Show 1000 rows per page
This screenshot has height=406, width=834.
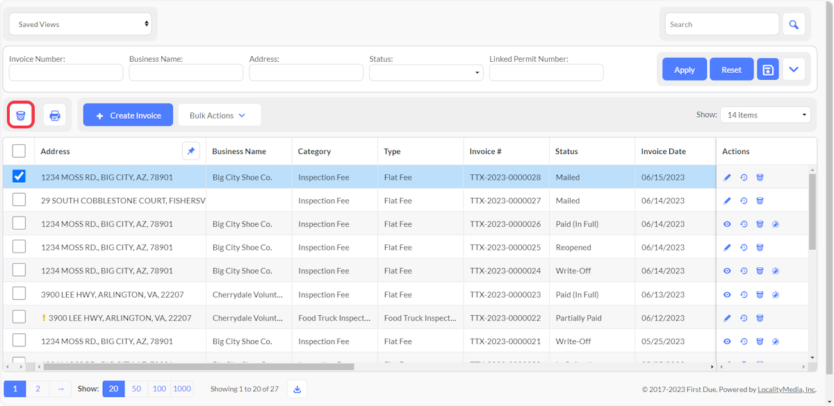tap(182, 389)
